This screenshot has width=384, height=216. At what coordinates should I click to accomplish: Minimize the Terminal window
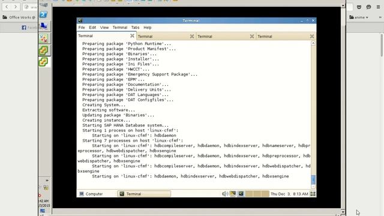tap(301, 21)
